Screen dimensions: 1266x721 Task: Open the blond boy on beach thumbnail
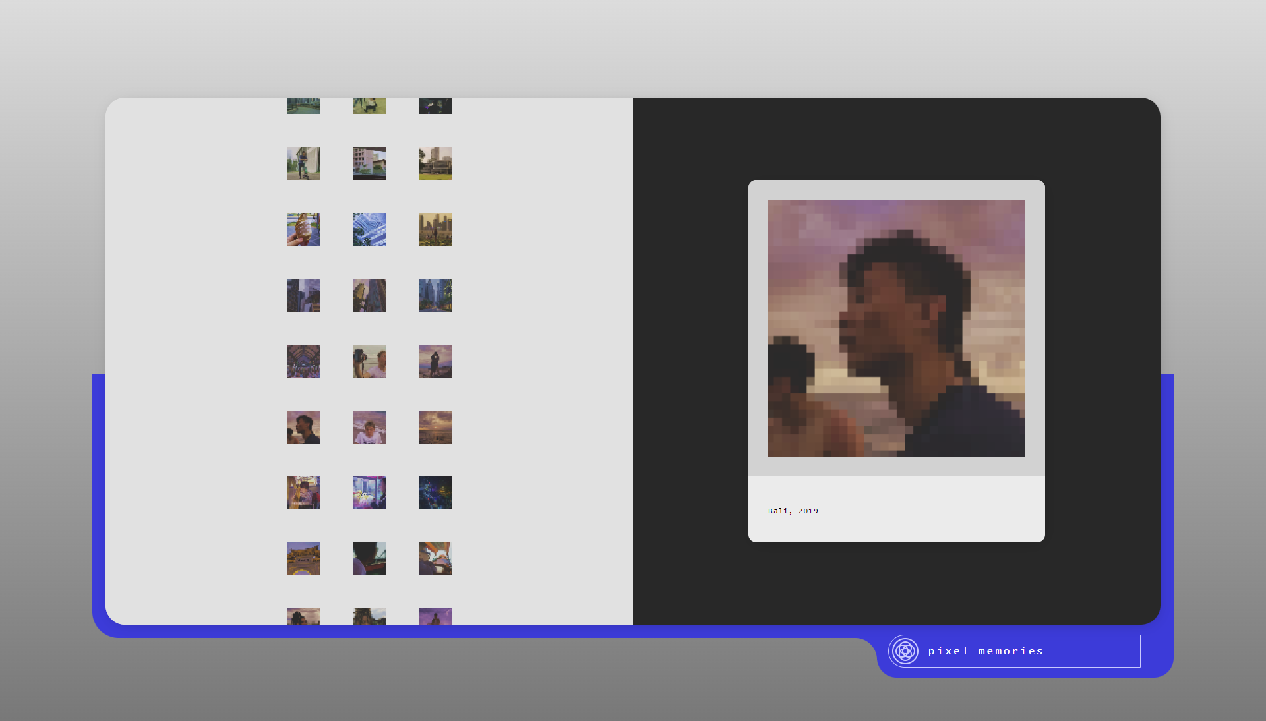click(369, 427)
